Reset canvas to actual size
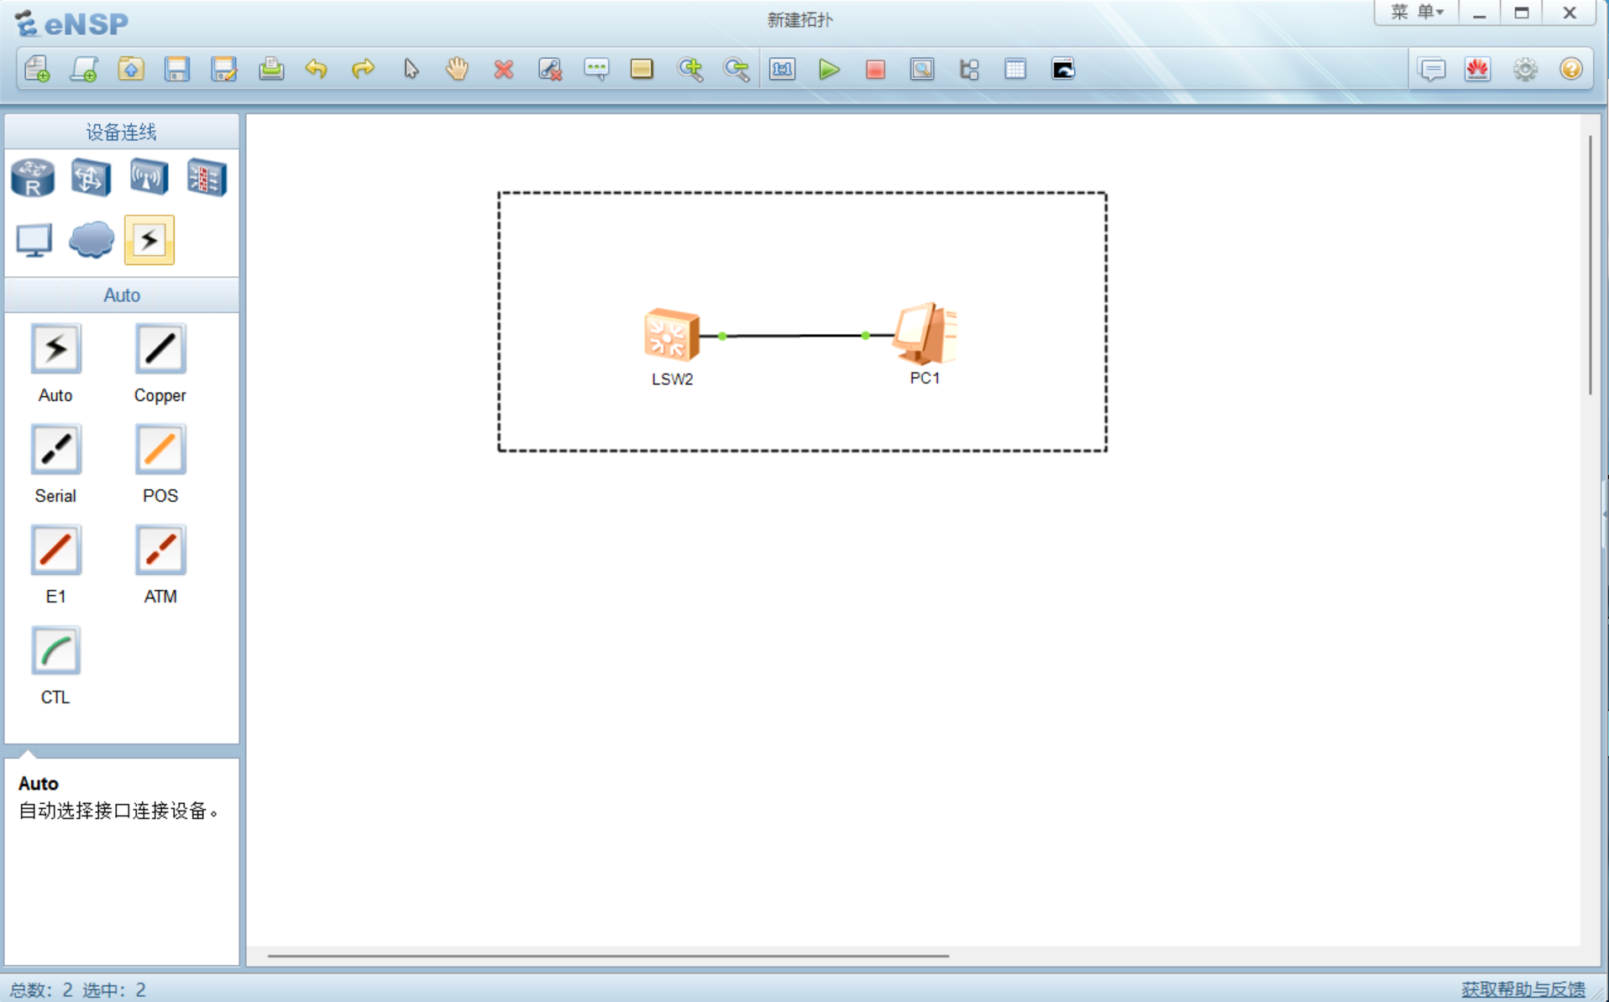The image size is (1609, 1002). (x=783, y=69)
